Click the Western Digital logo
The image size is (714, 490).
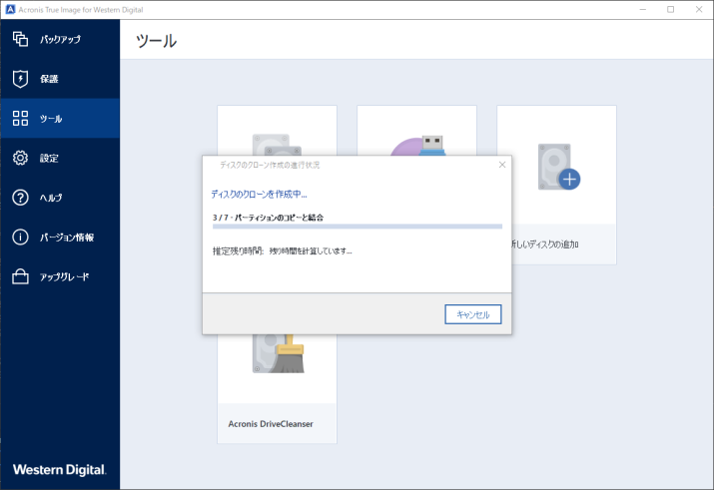coord(59,469)
